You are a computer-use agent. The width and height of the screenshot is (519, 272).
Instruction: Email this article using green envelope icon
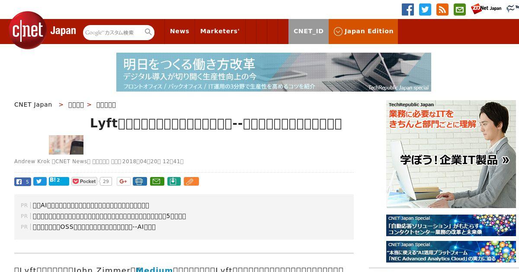[x=157, y=181]
